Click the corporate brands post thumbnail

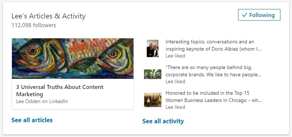coord(153,74)
